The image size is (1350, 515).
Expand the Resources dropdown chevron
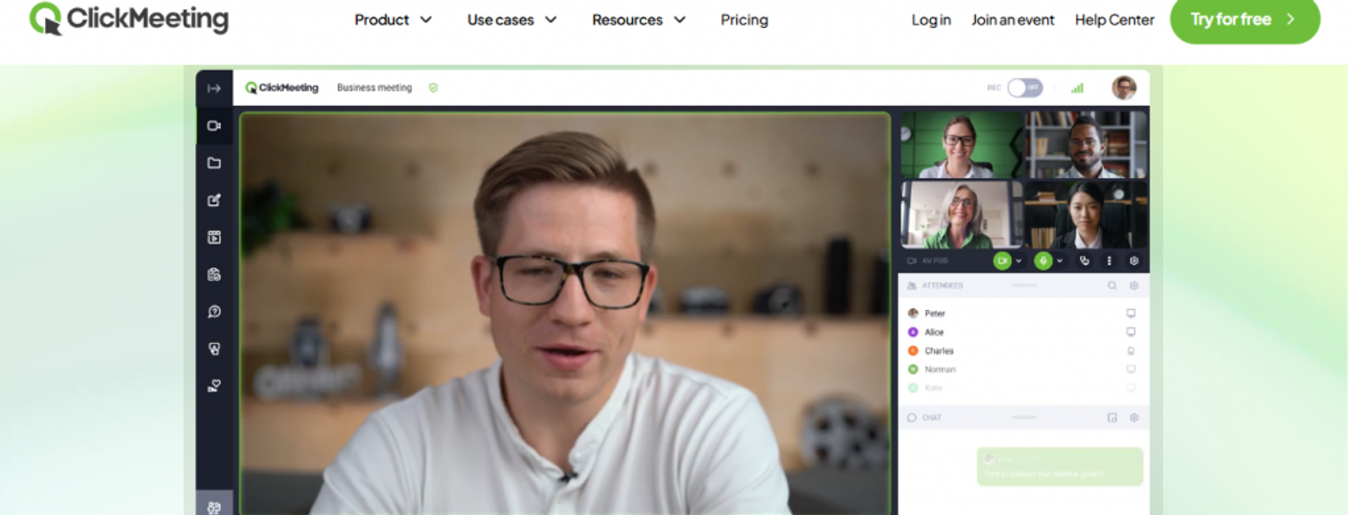pos(680,20)
